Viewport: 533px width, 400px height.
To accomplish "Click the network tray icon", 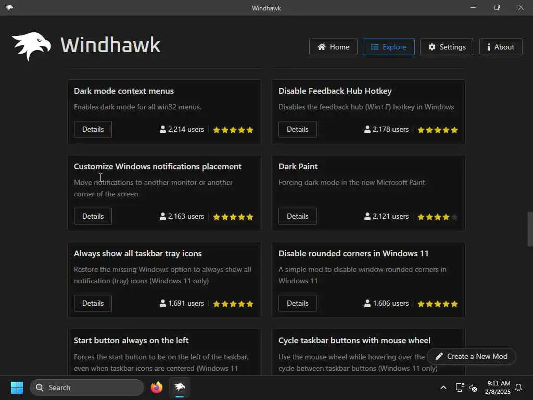I will point(460,387).
